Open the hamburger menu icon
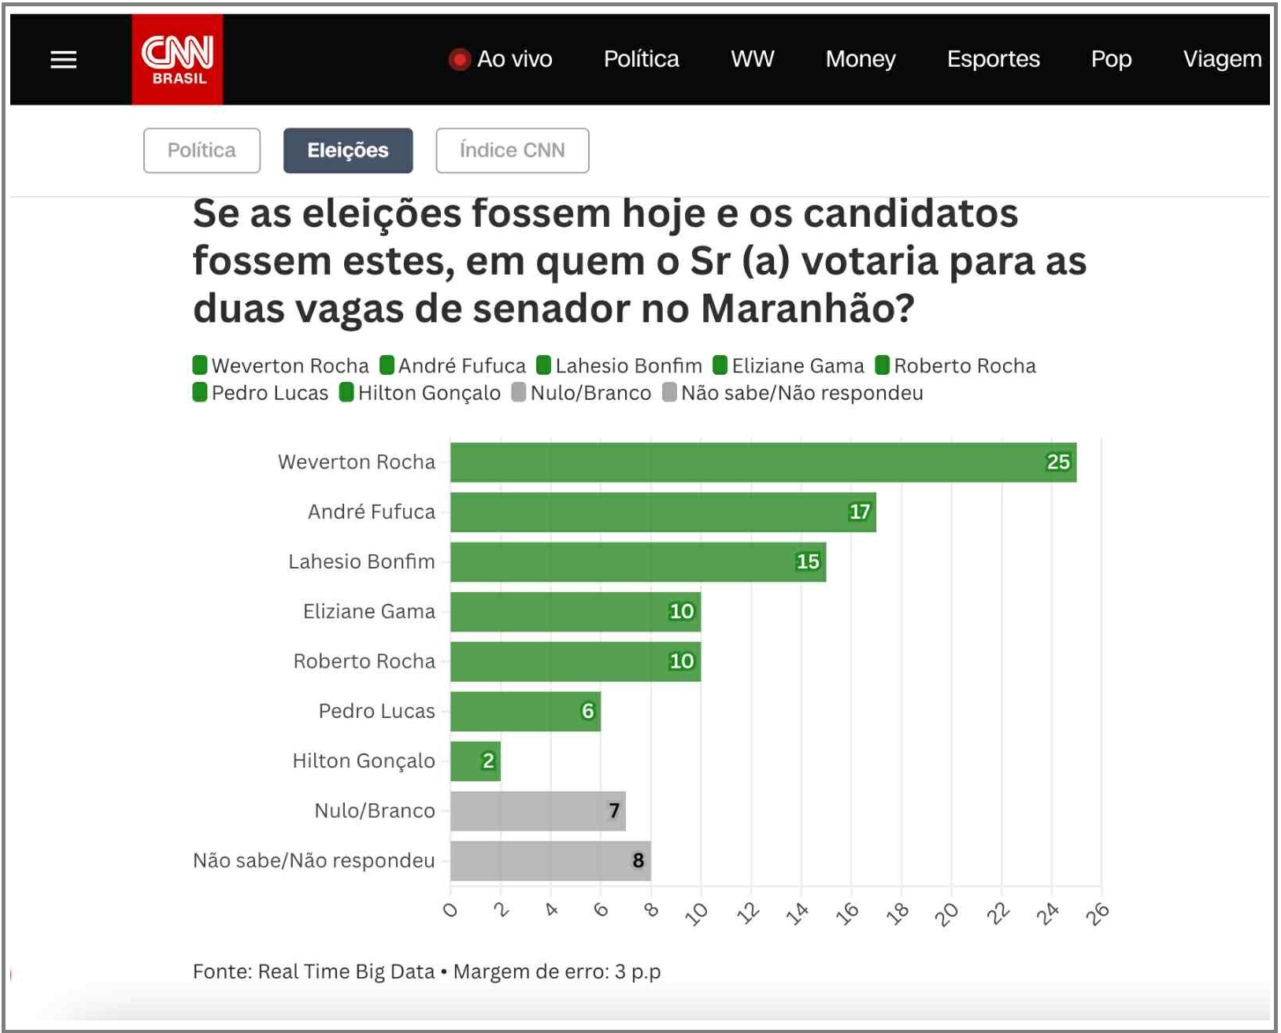The image size is (1281, 1033). pos(64,60)
